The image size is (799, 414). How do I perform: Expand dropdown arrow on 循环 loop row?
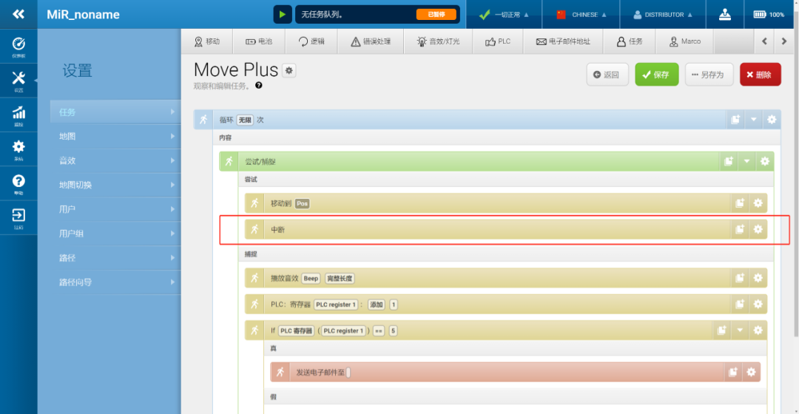[x=753, y=120]
